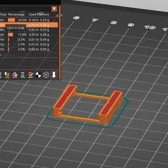Click the Percentage column header
The height and width of the screenshot is (168, 168).
(x=16, y=14)
